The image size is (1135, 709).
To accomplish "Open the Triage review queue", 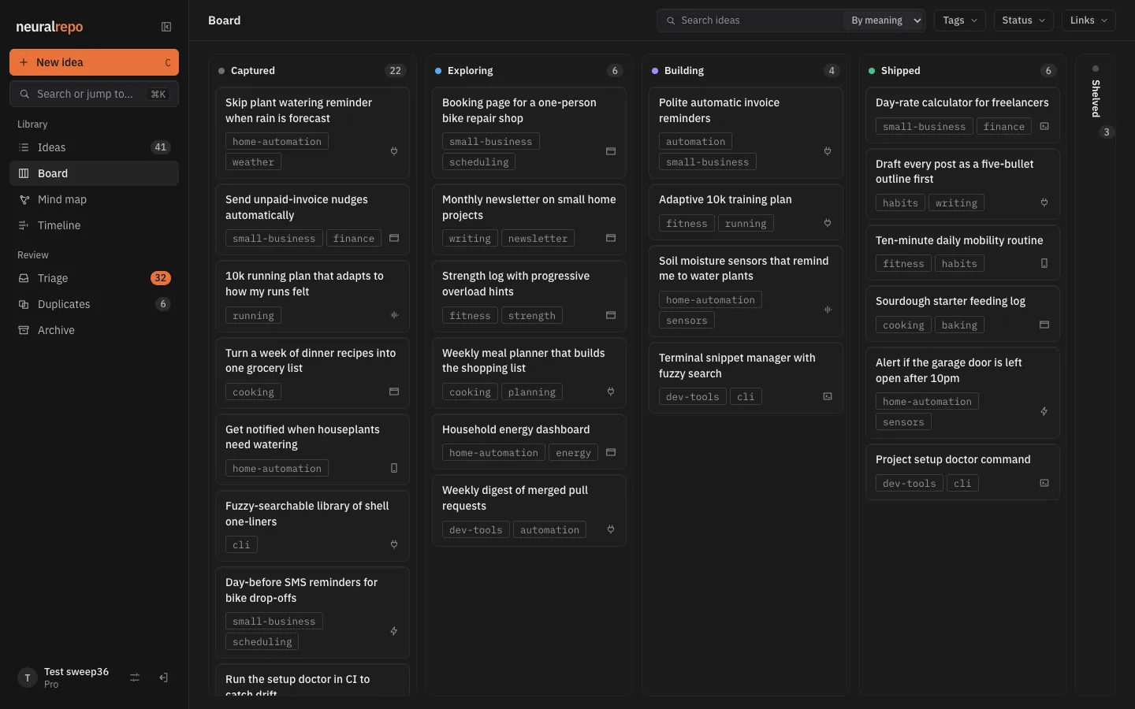I will (x=94, y=278).
